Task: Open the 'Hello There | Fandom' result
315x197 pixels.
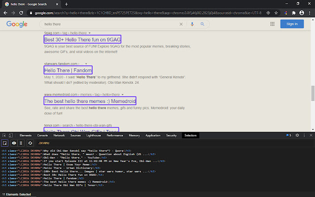Action: point(68,70)
